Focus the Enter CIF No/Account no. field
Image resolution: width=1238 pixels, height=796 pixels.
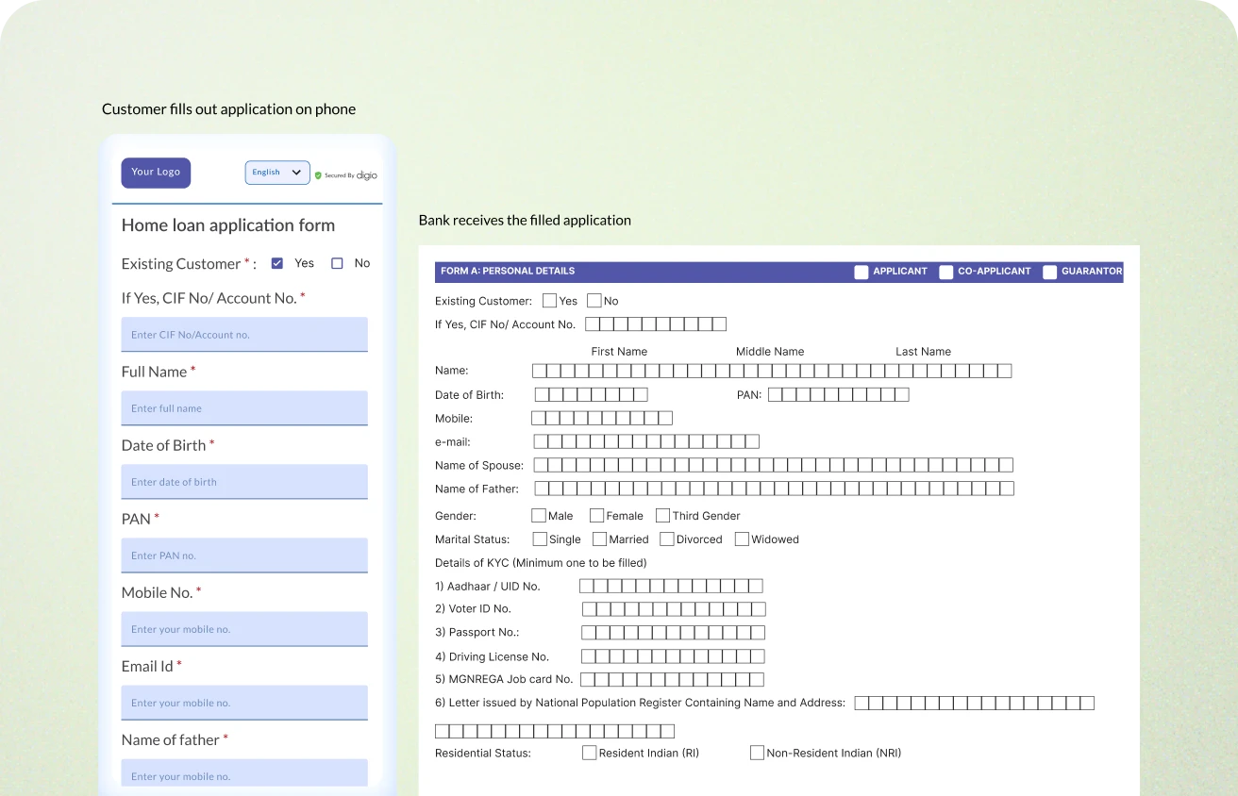(x=244, y=335)
